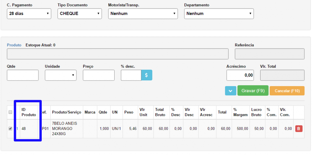Click the % desc. input field
Image resolution: width=312 pixels, height=155 pixels.
coord(131,75)
